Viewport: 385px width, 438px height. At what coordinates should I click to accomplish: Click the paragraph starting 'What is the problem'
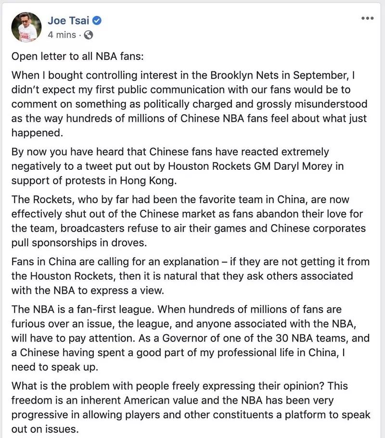pos(191,408)
